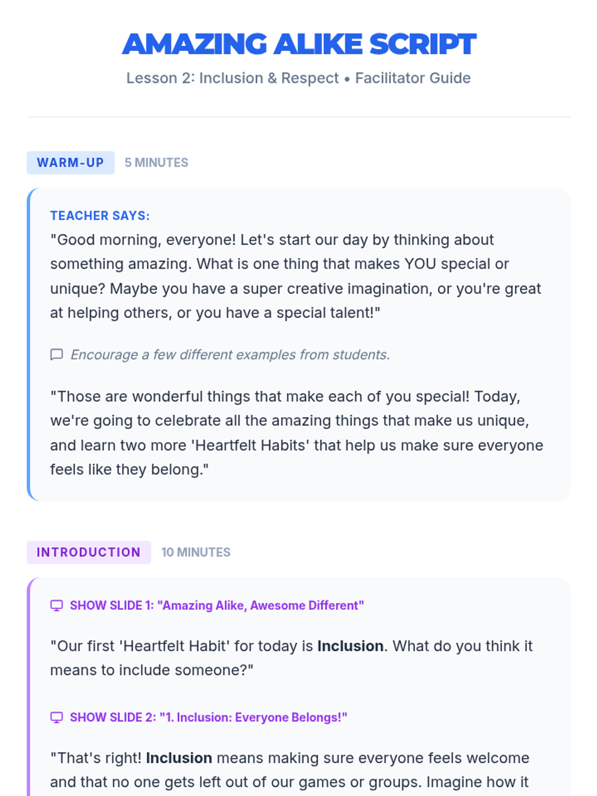597x796 pixels.
Task: Click the 5 MINUTES duration label
Action: click(x=156, y=163)
